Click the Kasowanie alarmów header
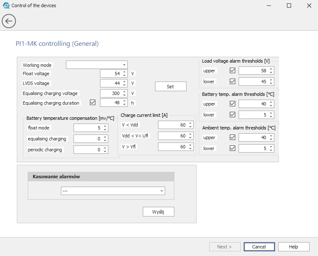 (101, 177)
